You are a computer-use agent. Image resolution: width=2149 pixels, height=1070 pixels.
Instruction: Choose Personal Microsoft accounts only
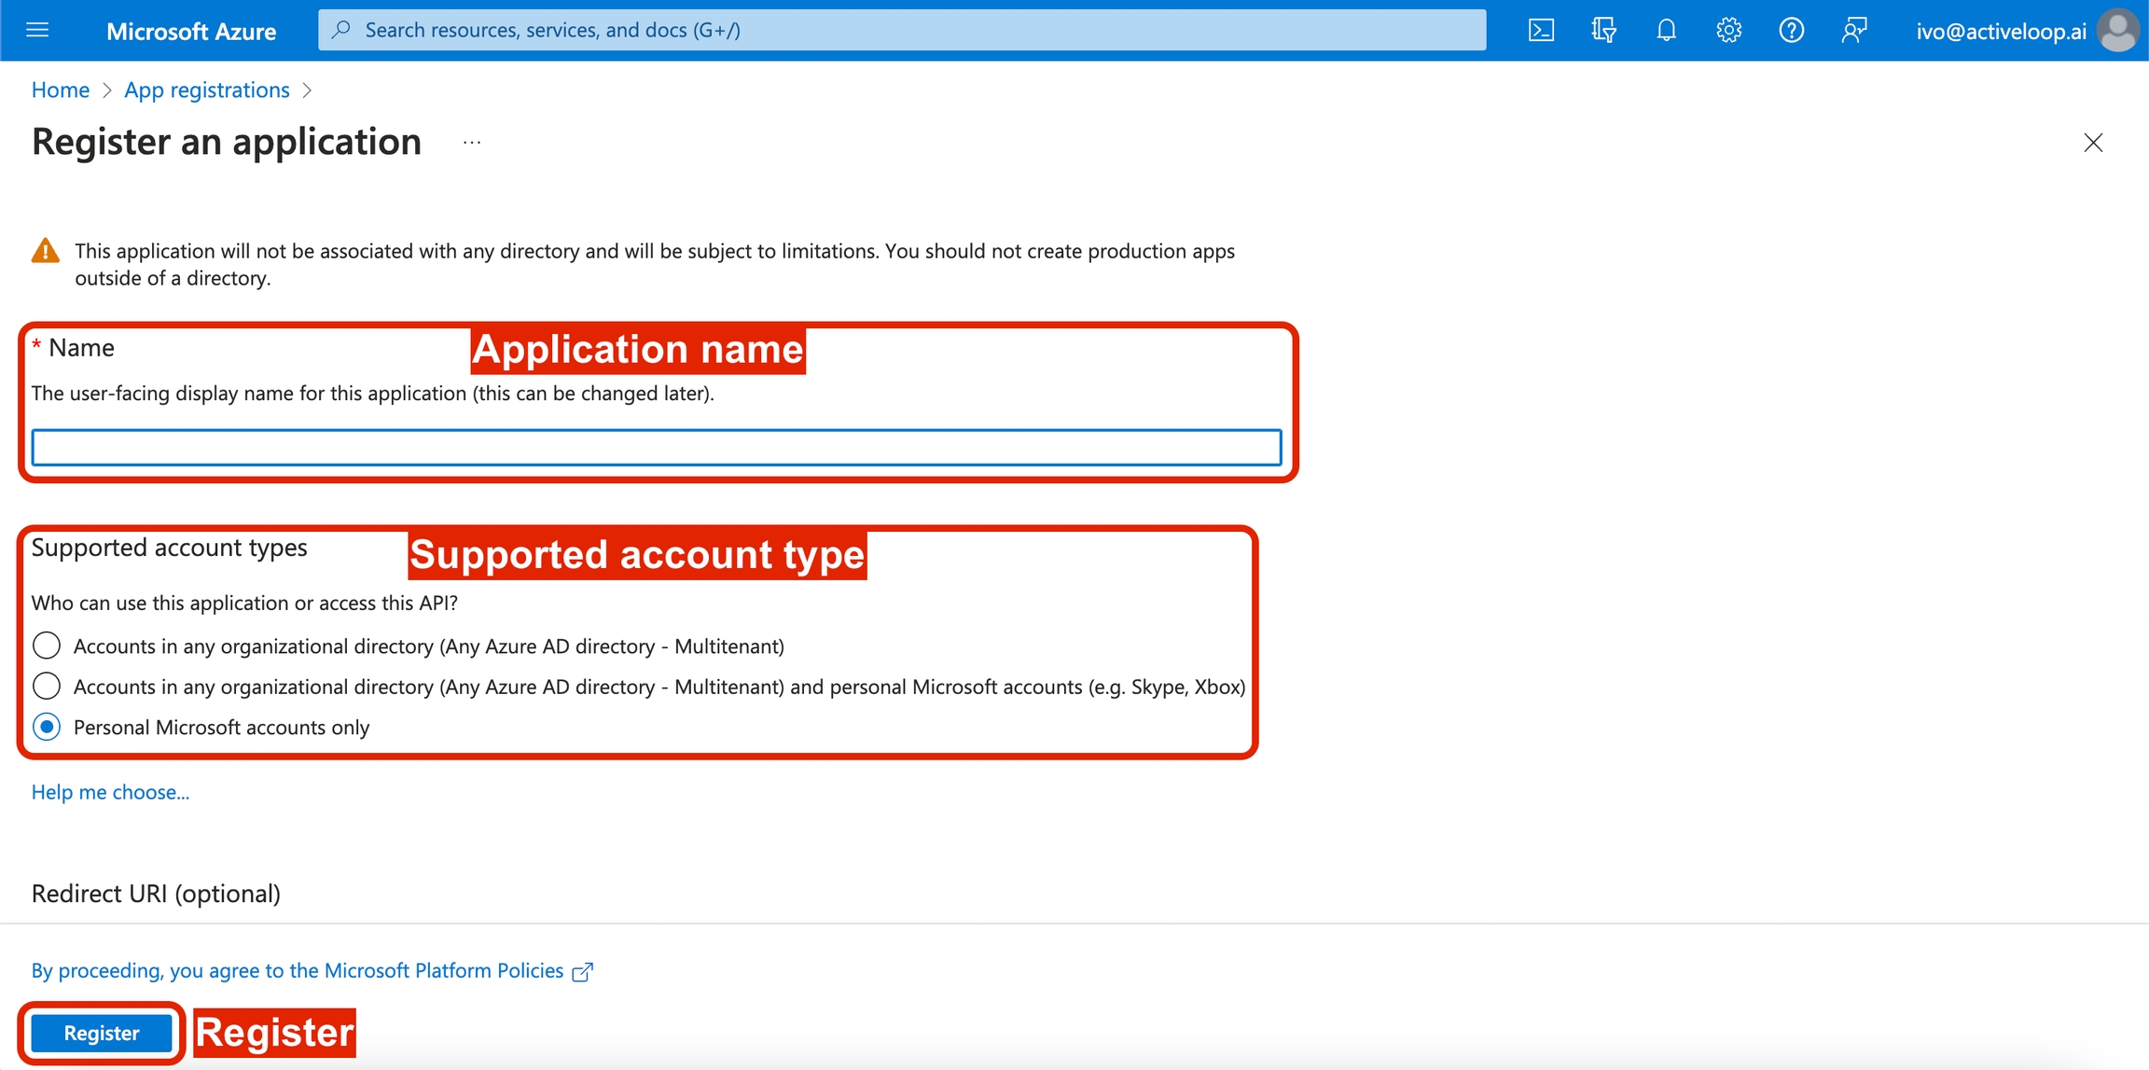tap(47, 727)
